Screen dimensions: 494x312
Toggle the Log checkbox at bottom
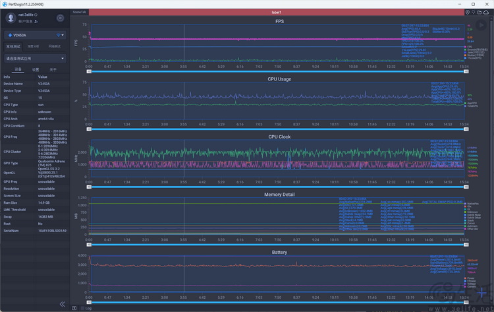pos(82,308)
